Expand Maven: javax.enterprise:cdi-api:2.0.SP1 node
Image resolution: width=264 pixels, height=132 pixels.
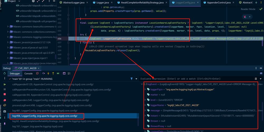8,53
